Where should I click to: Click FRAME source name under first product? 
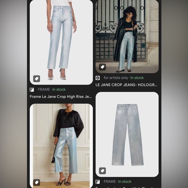pos(44,89)
